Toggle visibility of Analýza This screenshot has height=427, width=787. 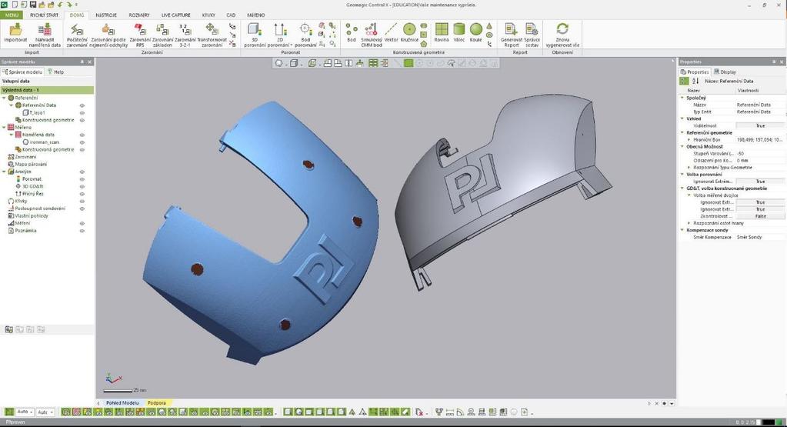(x=82, y=172)
